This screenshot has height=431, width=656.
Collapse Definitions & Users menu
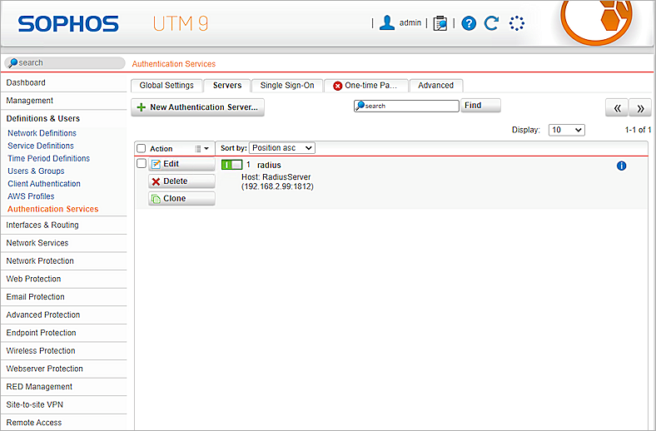63,119
